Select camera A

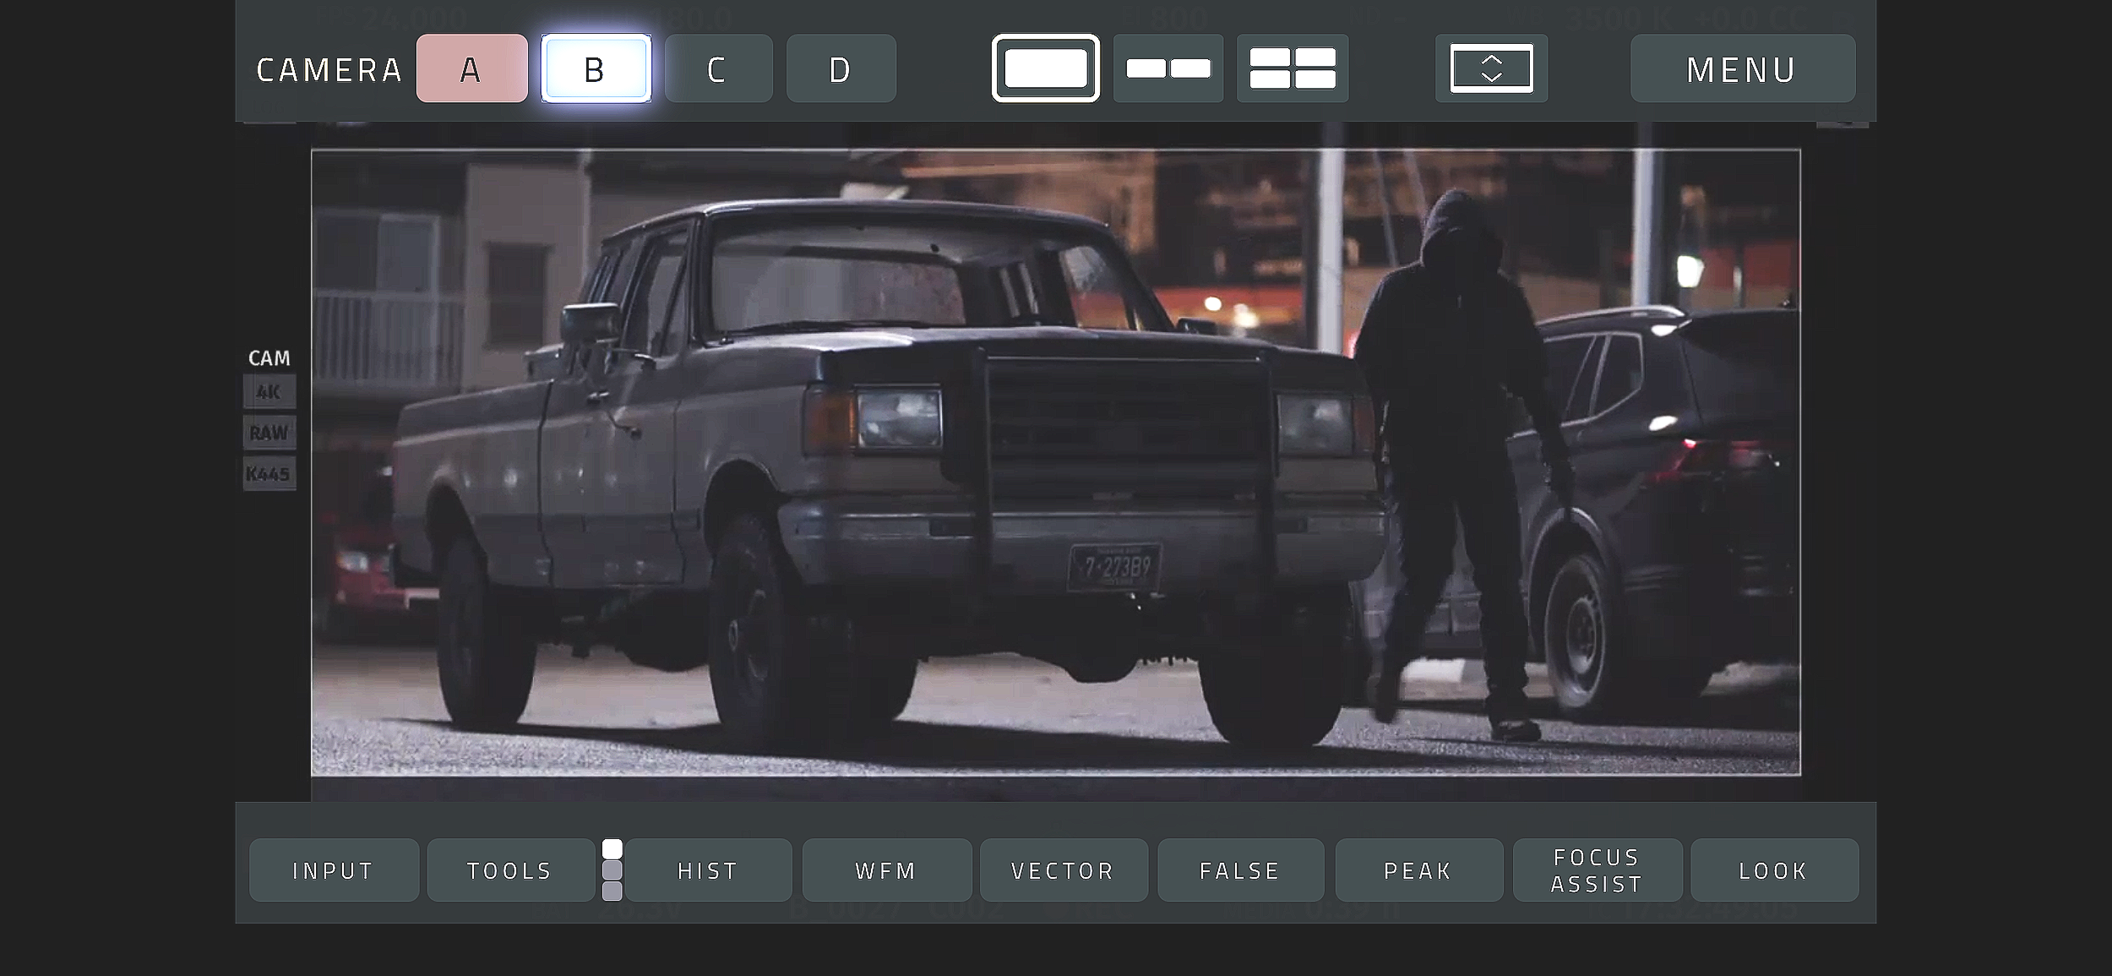(471, 68)
